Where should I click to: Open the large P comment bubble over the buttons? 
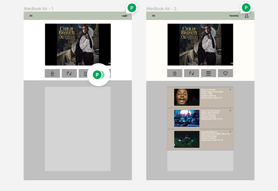pyautogui.click(x=98, y=75)
